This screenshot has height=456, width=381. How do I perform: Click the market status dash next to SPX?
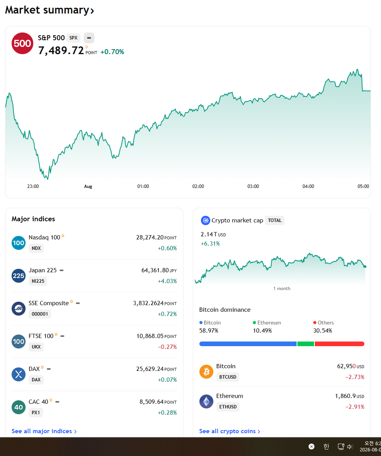[x=89, y=38]
